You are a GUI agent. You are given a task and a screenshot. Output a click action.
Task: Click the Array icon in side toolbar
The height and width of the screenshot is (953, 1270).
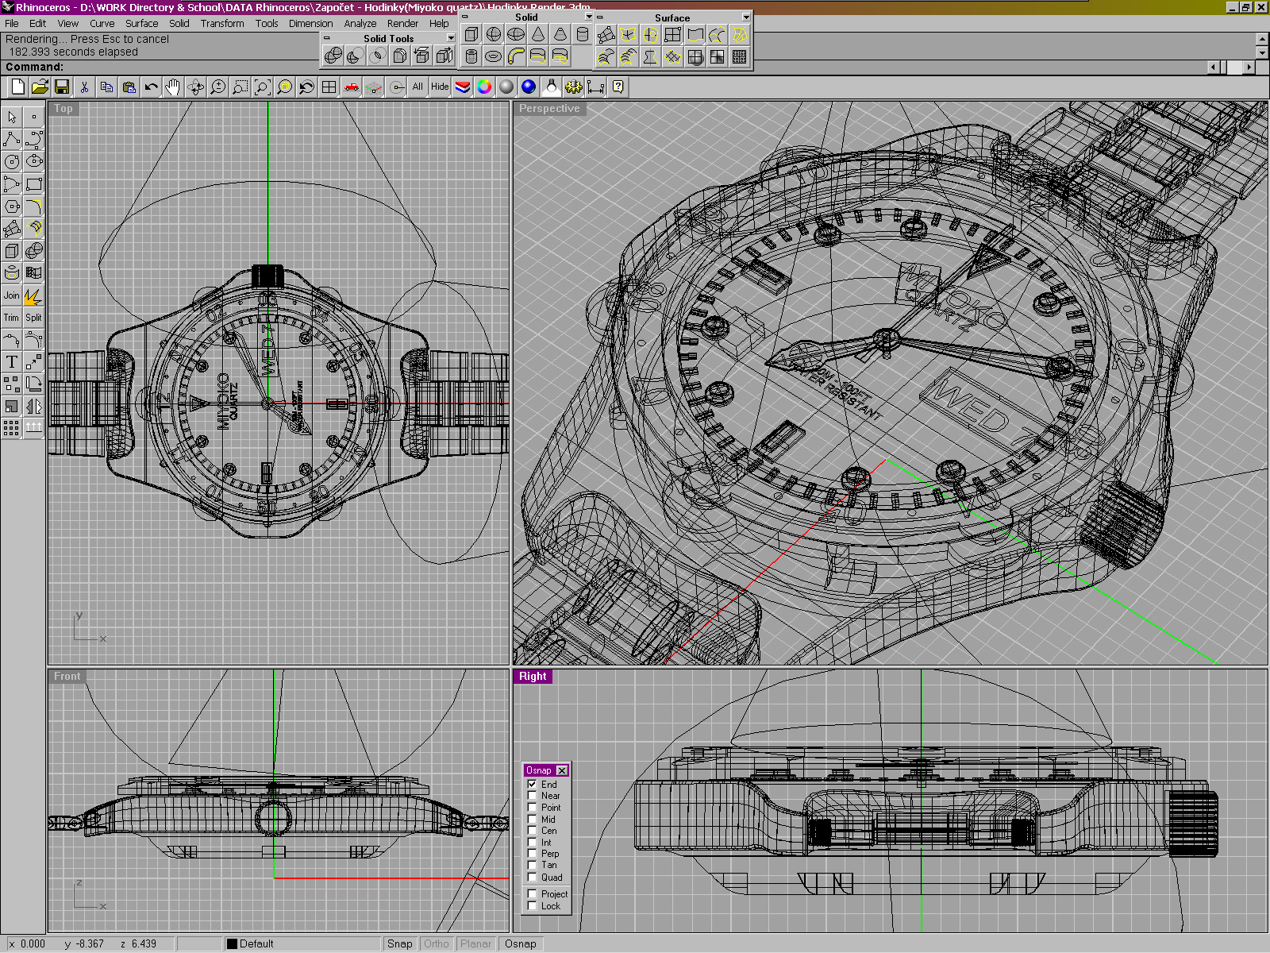11,429
